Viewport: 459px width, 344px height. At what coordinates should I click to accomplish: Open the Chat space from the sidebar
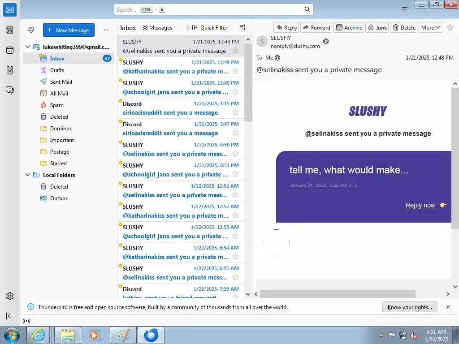pyautogui.click(x=10, y=90)
